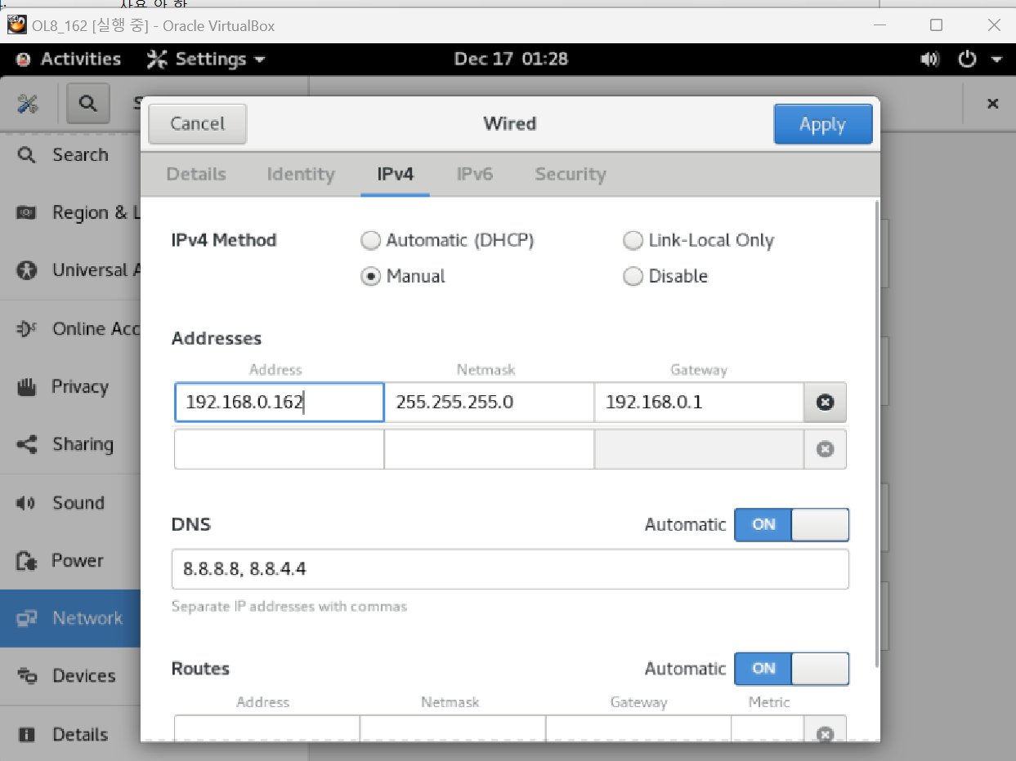
Task: Click the volume icon in top bar
Action: click(x=930, y=59)
